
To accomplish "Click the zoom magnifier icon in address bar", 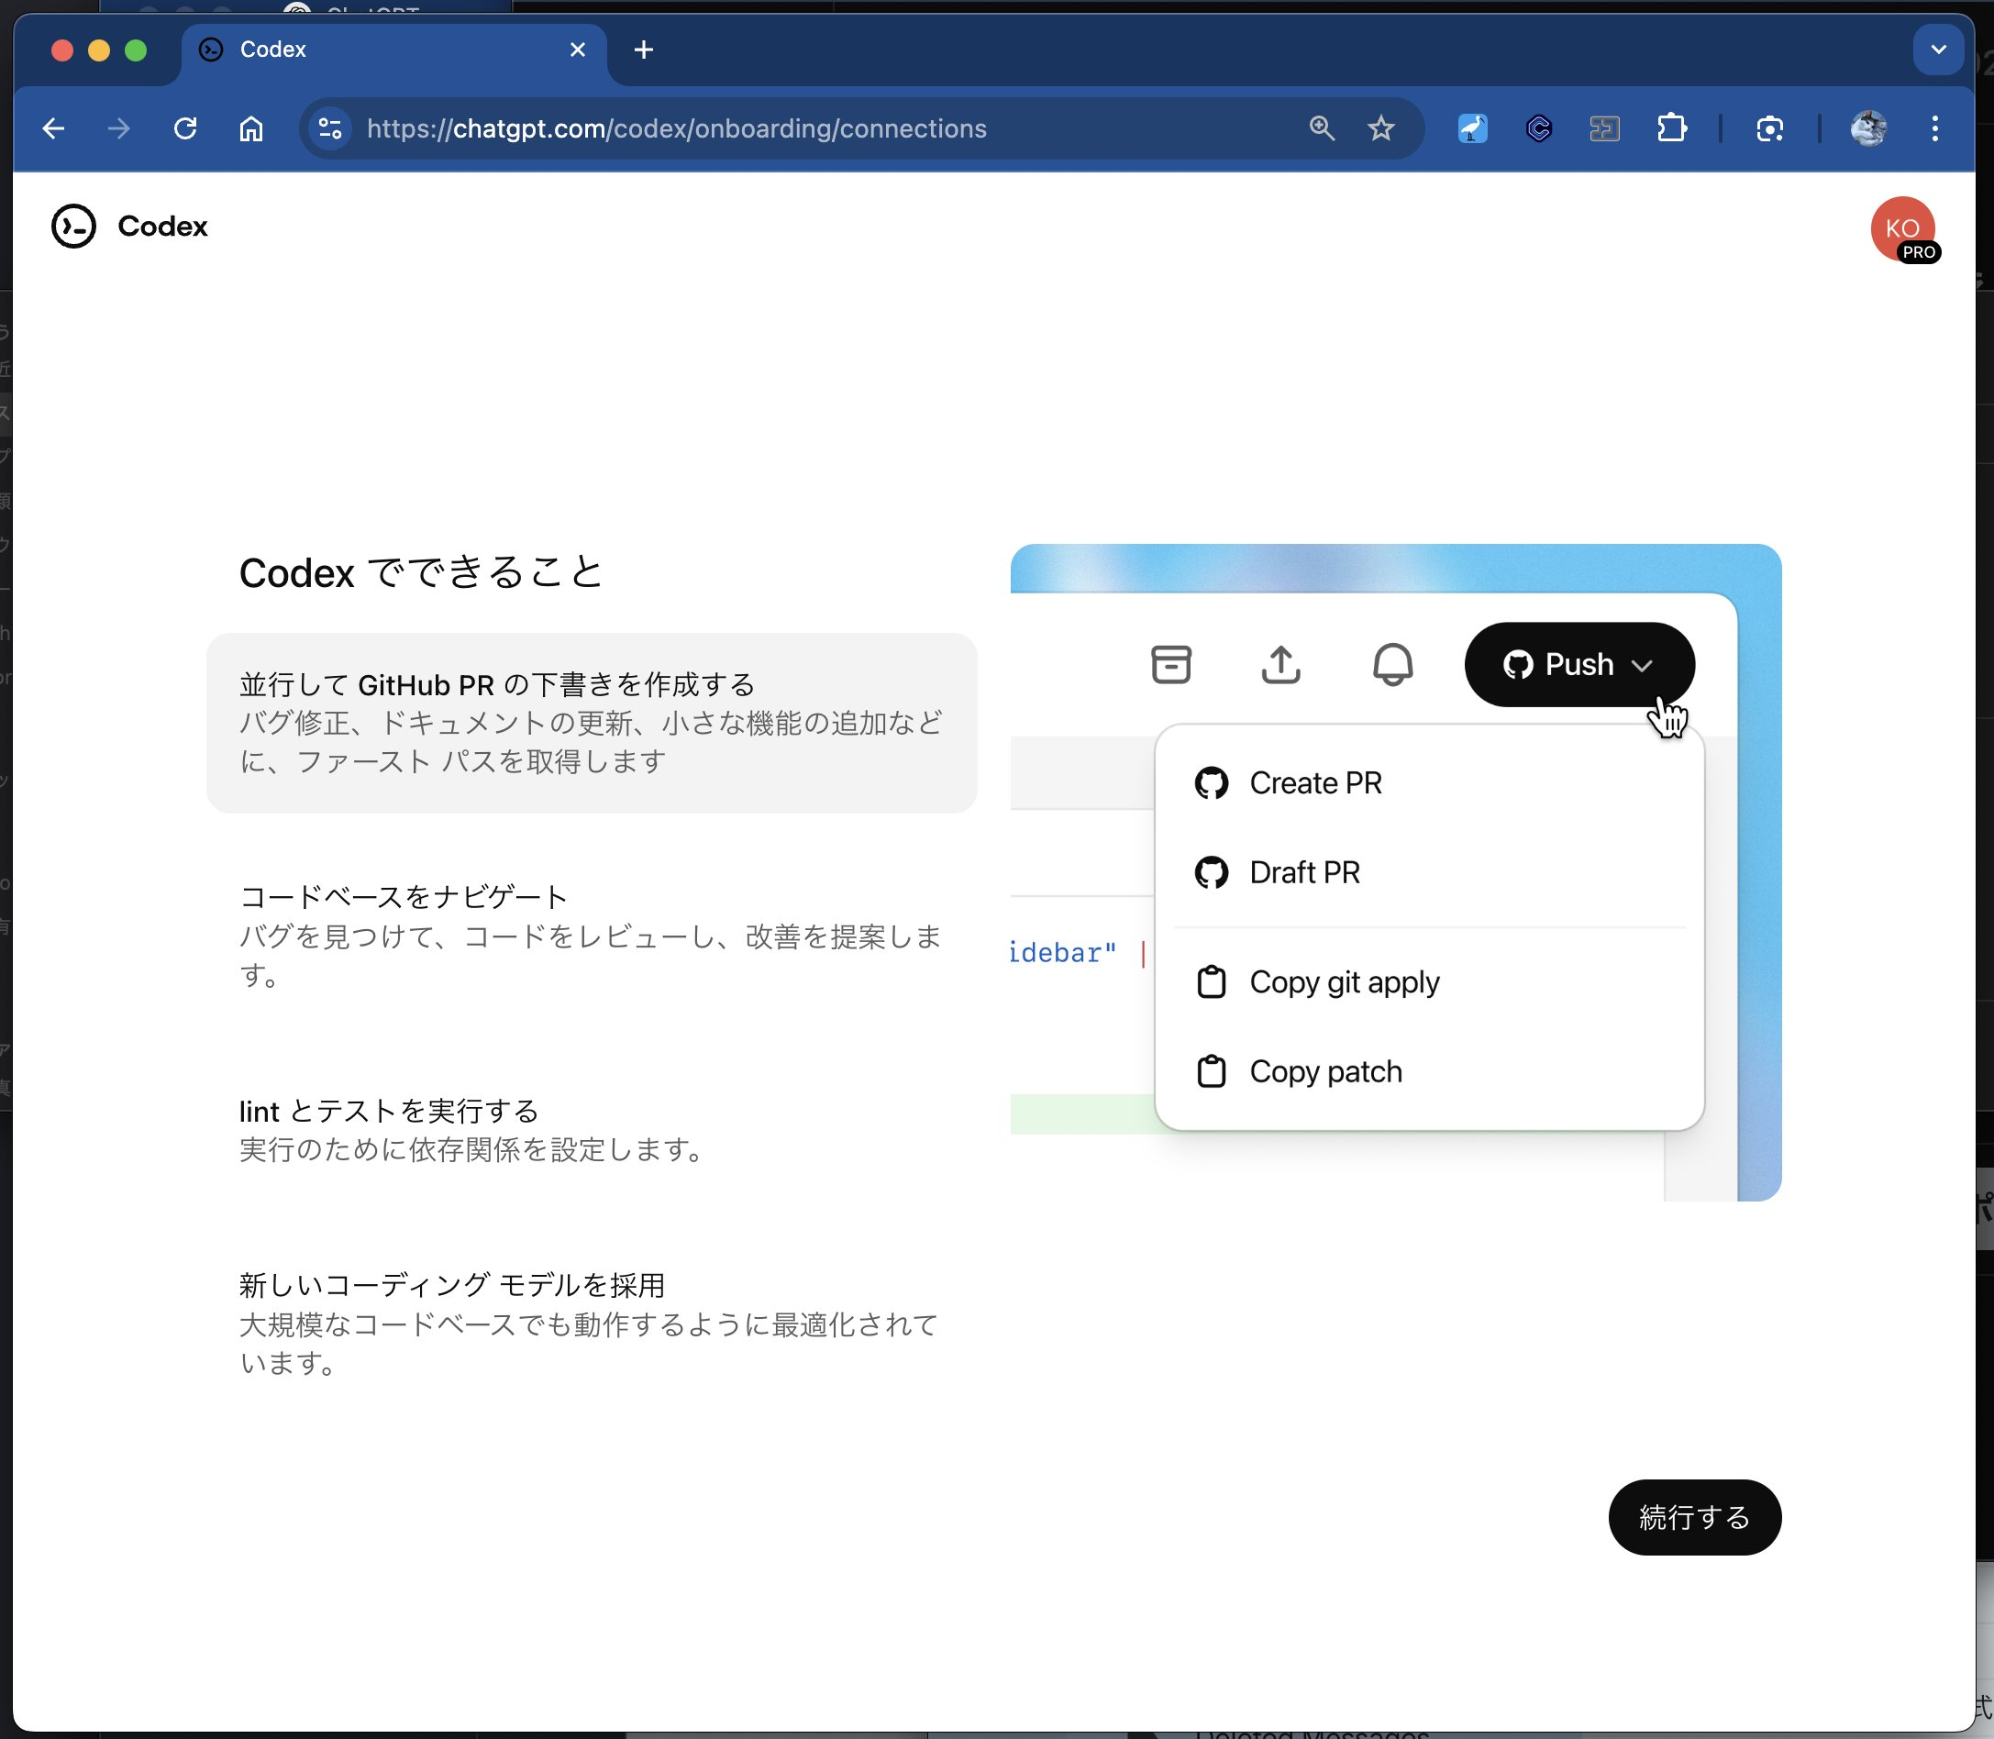I will pos(1321,129).
